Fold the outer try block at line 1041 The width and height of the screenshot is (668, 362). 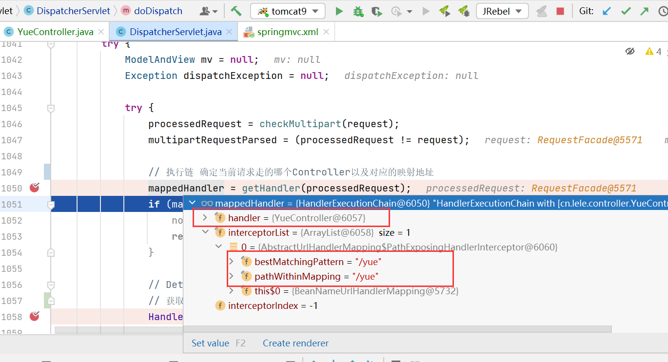[51, 44]
